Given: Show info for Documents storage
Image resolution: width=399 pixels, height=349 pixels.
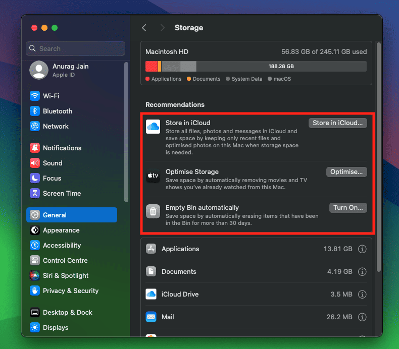Looking at the screenshot, I should pos(362,271).
